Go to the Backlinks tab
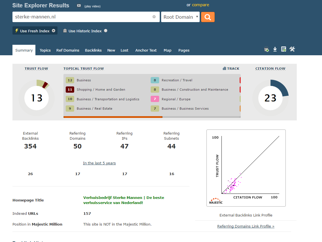This screenshot has height=242, width=322. (x=93, y=50)
